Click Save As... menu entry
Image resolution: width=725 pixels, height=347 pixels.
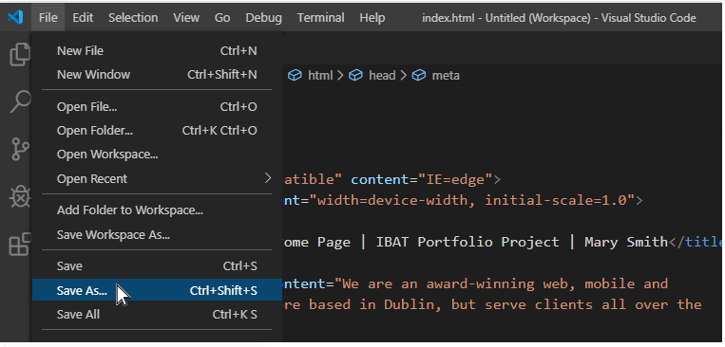[x=157, y=290]
